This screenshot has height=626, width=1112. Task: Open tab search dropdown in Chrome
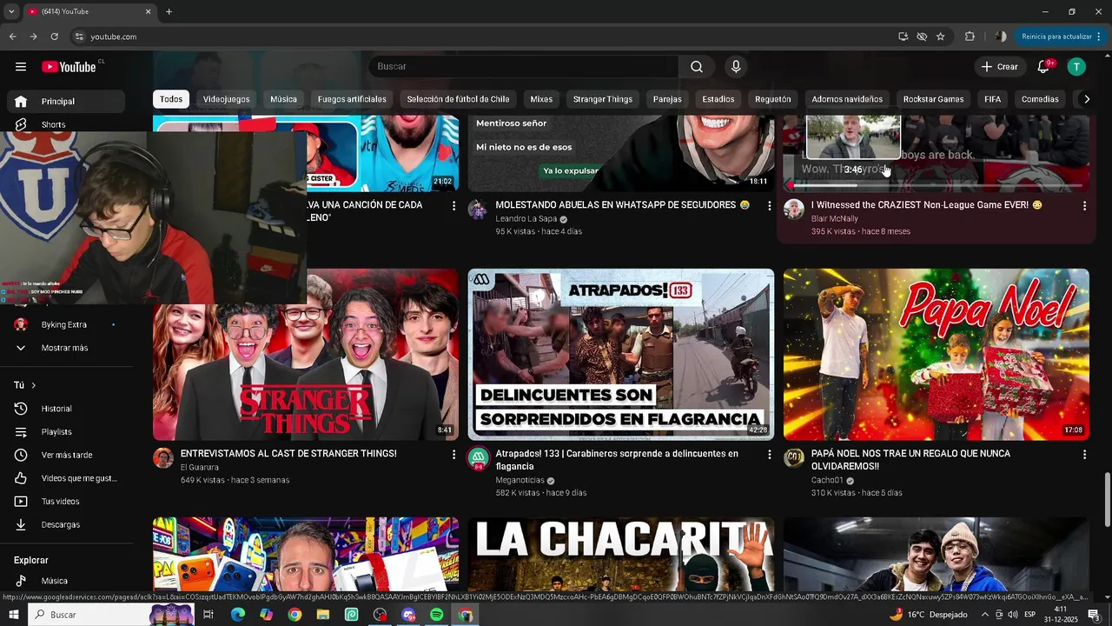click(11, 12)
